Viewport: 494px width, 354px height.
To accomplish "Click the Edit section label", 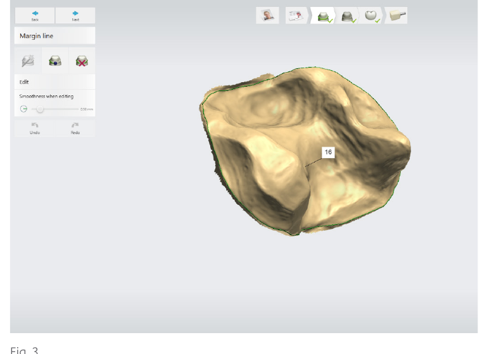I will [24, 82].
